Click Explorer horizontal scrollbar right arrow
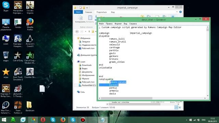Image resolution: width=219 pixels, height=123 pixels. (178, 104)
